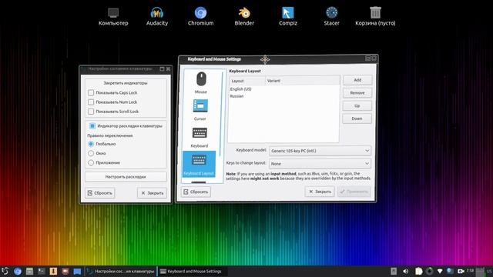Open the Корзина (пусто) trash icon

coord(375,17)
